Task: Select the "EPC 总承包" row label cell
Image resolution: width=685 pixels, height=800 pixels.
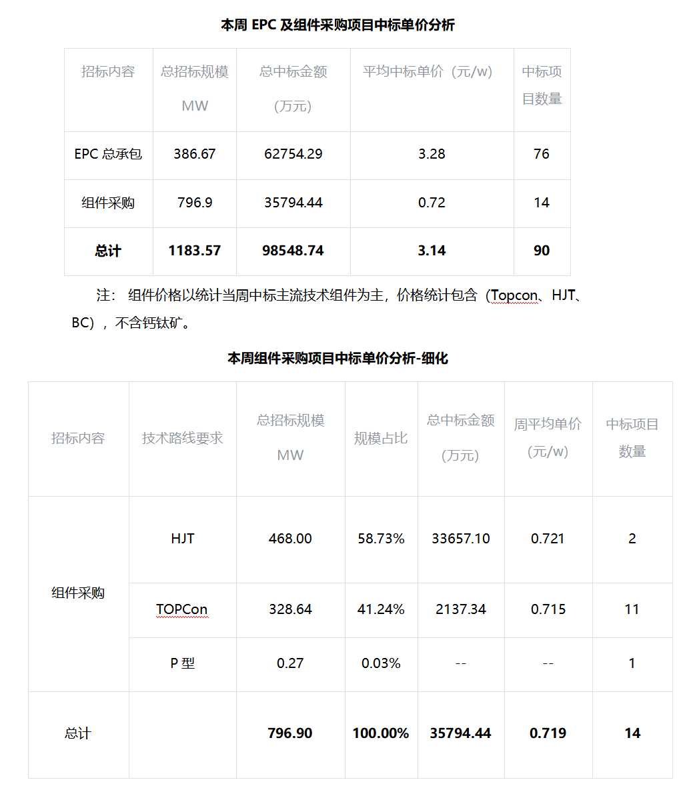Action: [x=108, y=154]
